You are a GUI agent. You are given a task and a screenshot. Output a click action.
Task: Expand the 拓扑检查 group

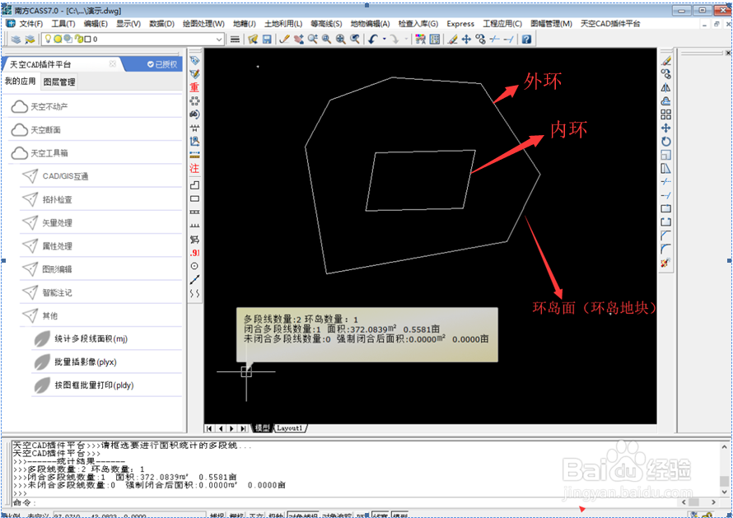[x=100, y=199]
